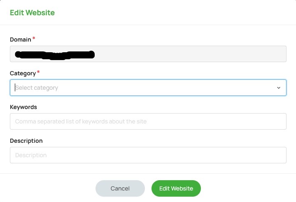Click the Keywords field label

[x=23, y=107]
